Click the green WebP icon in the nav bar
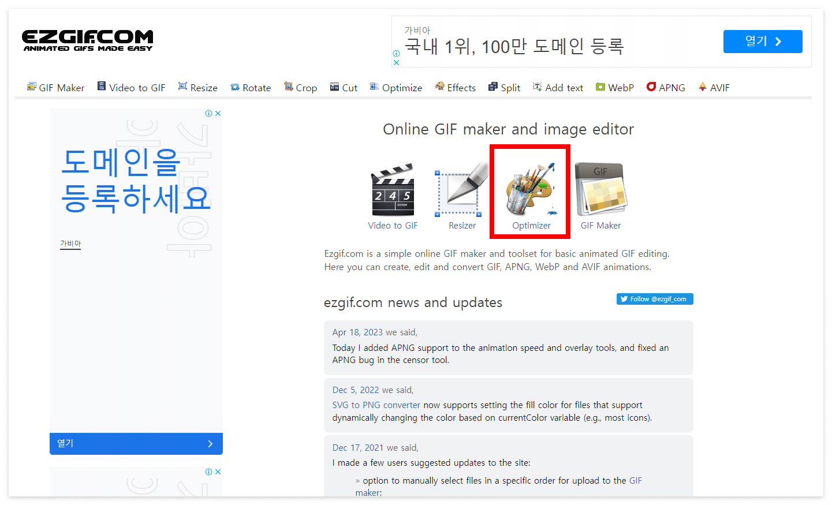Viewport: 832px width, 505px height. tap(600, 87)
